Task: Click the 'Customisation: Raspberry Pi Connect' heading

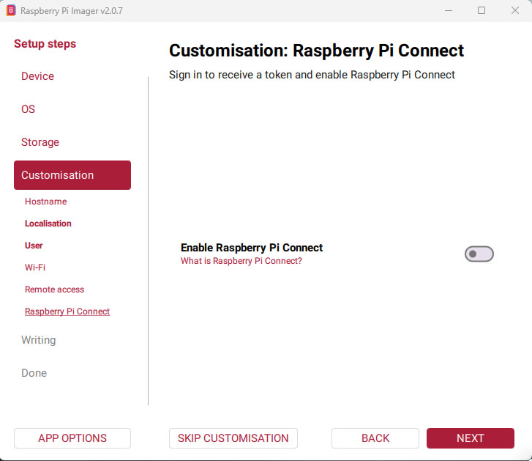Action: click(316, 51)
